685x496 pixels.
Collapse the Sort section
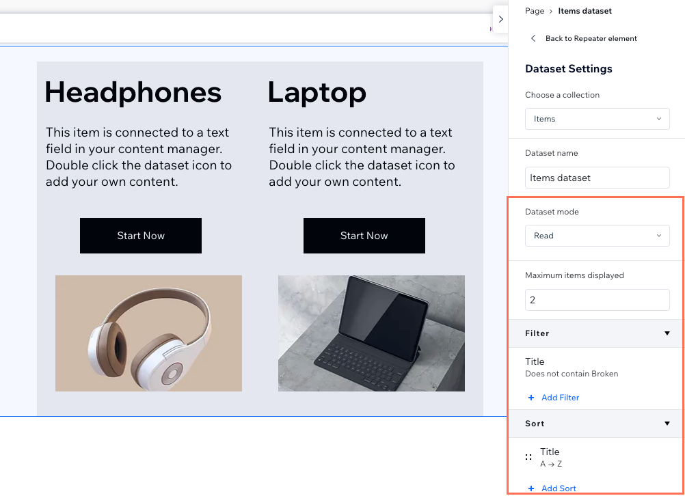[x=667, y=424]
